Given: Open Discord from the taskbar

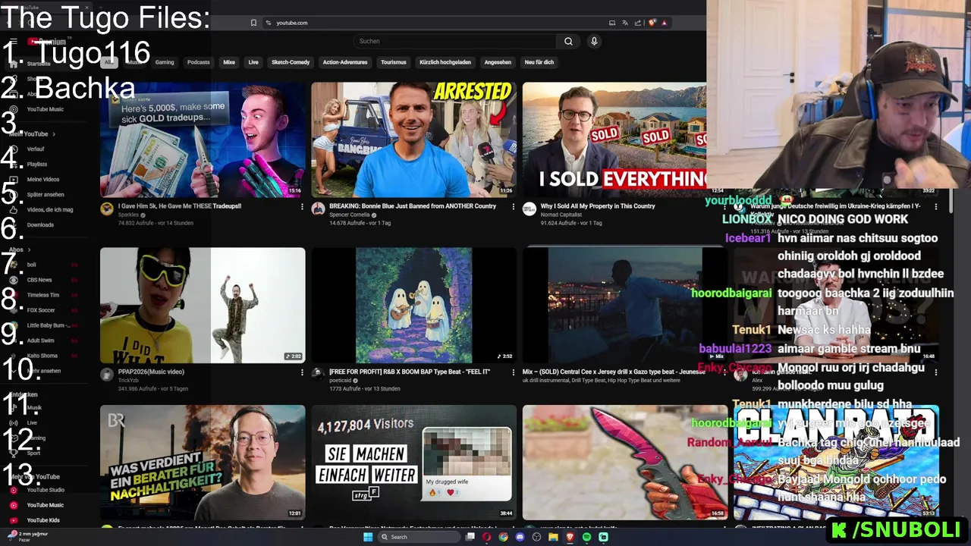Looking at the screenshot, I should tap(520, 537).
